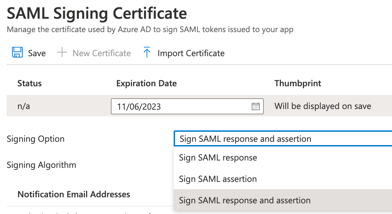Click the Thumbprint column header
The height and width of the screenshot is (214, 392).
298,83
